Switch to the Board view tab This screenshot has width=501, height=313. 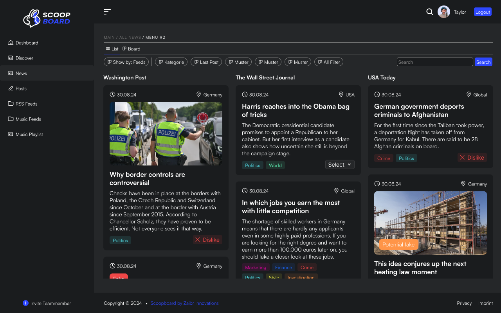pyautogui.click(x=132, y=49)
